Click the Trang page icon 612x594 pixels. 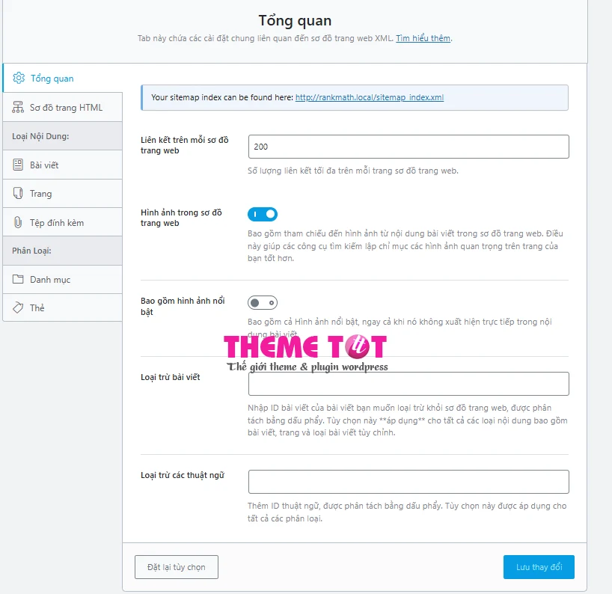18,193
